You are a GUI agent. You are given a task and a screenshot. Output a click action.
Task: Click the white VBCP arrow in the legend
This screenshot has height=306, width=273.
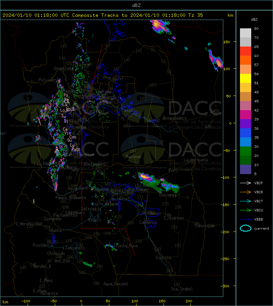pyautogui.click(x=245, y=183)
